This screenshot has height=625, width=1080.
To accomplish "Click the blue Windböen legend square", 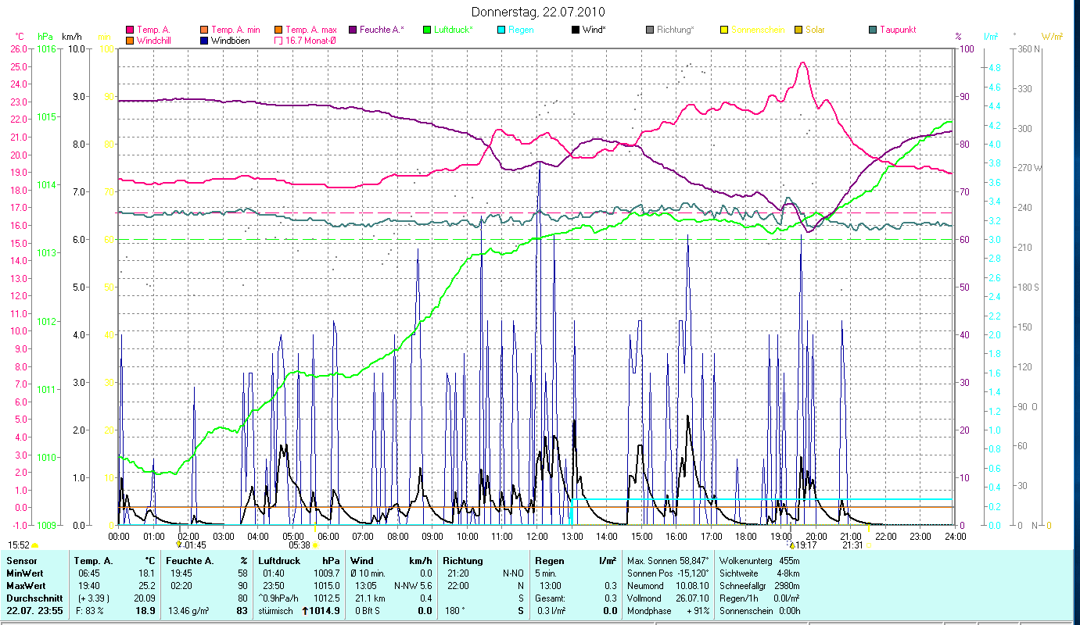I will (x=203, y=40).
